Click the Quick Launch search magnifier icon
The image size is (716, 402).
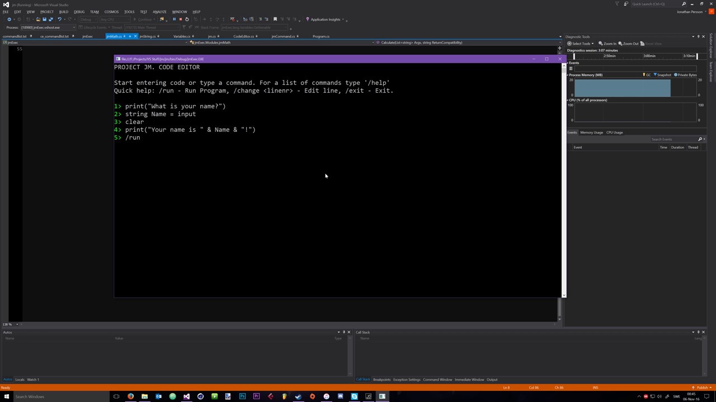(684, 4)
